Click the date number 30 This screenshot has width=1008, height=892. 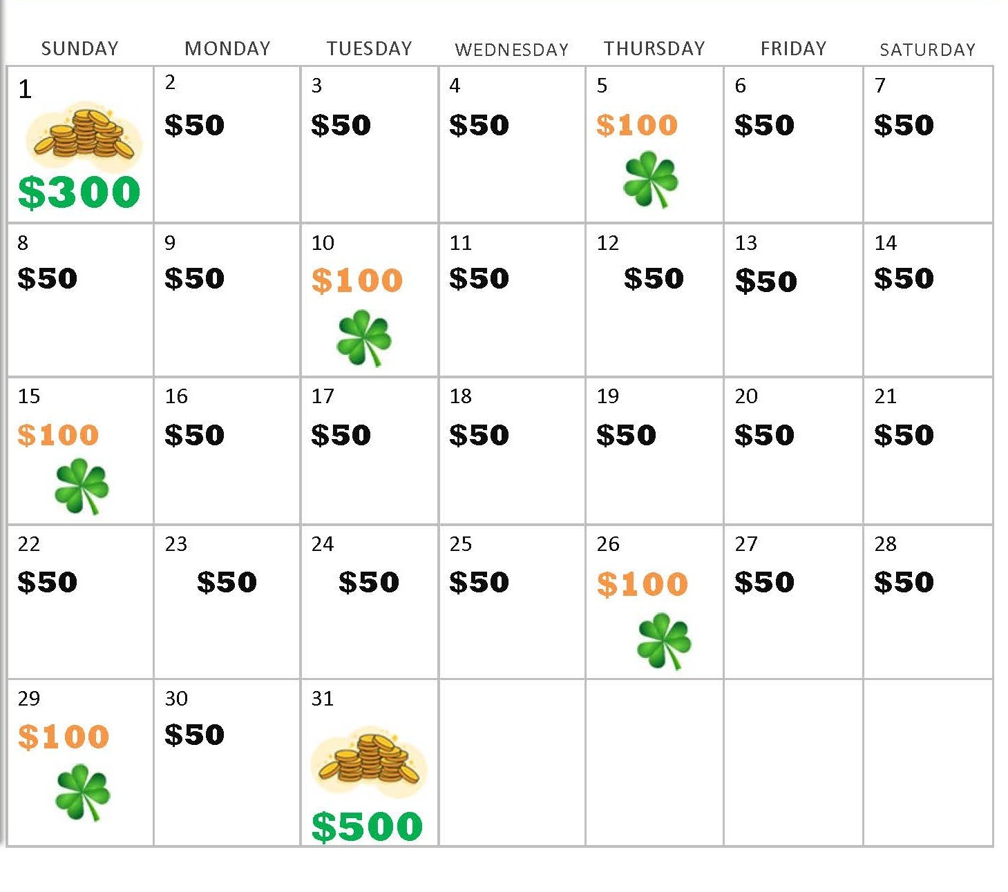(x=175, y=699)
